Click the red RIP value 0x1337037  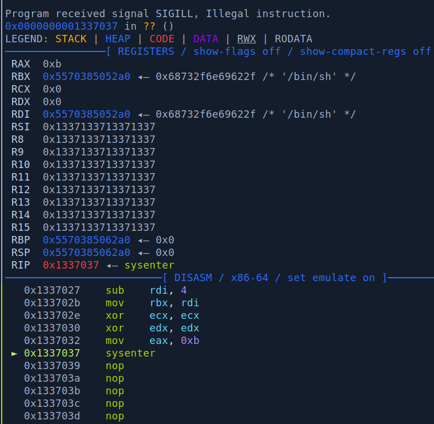pos(71,265)
